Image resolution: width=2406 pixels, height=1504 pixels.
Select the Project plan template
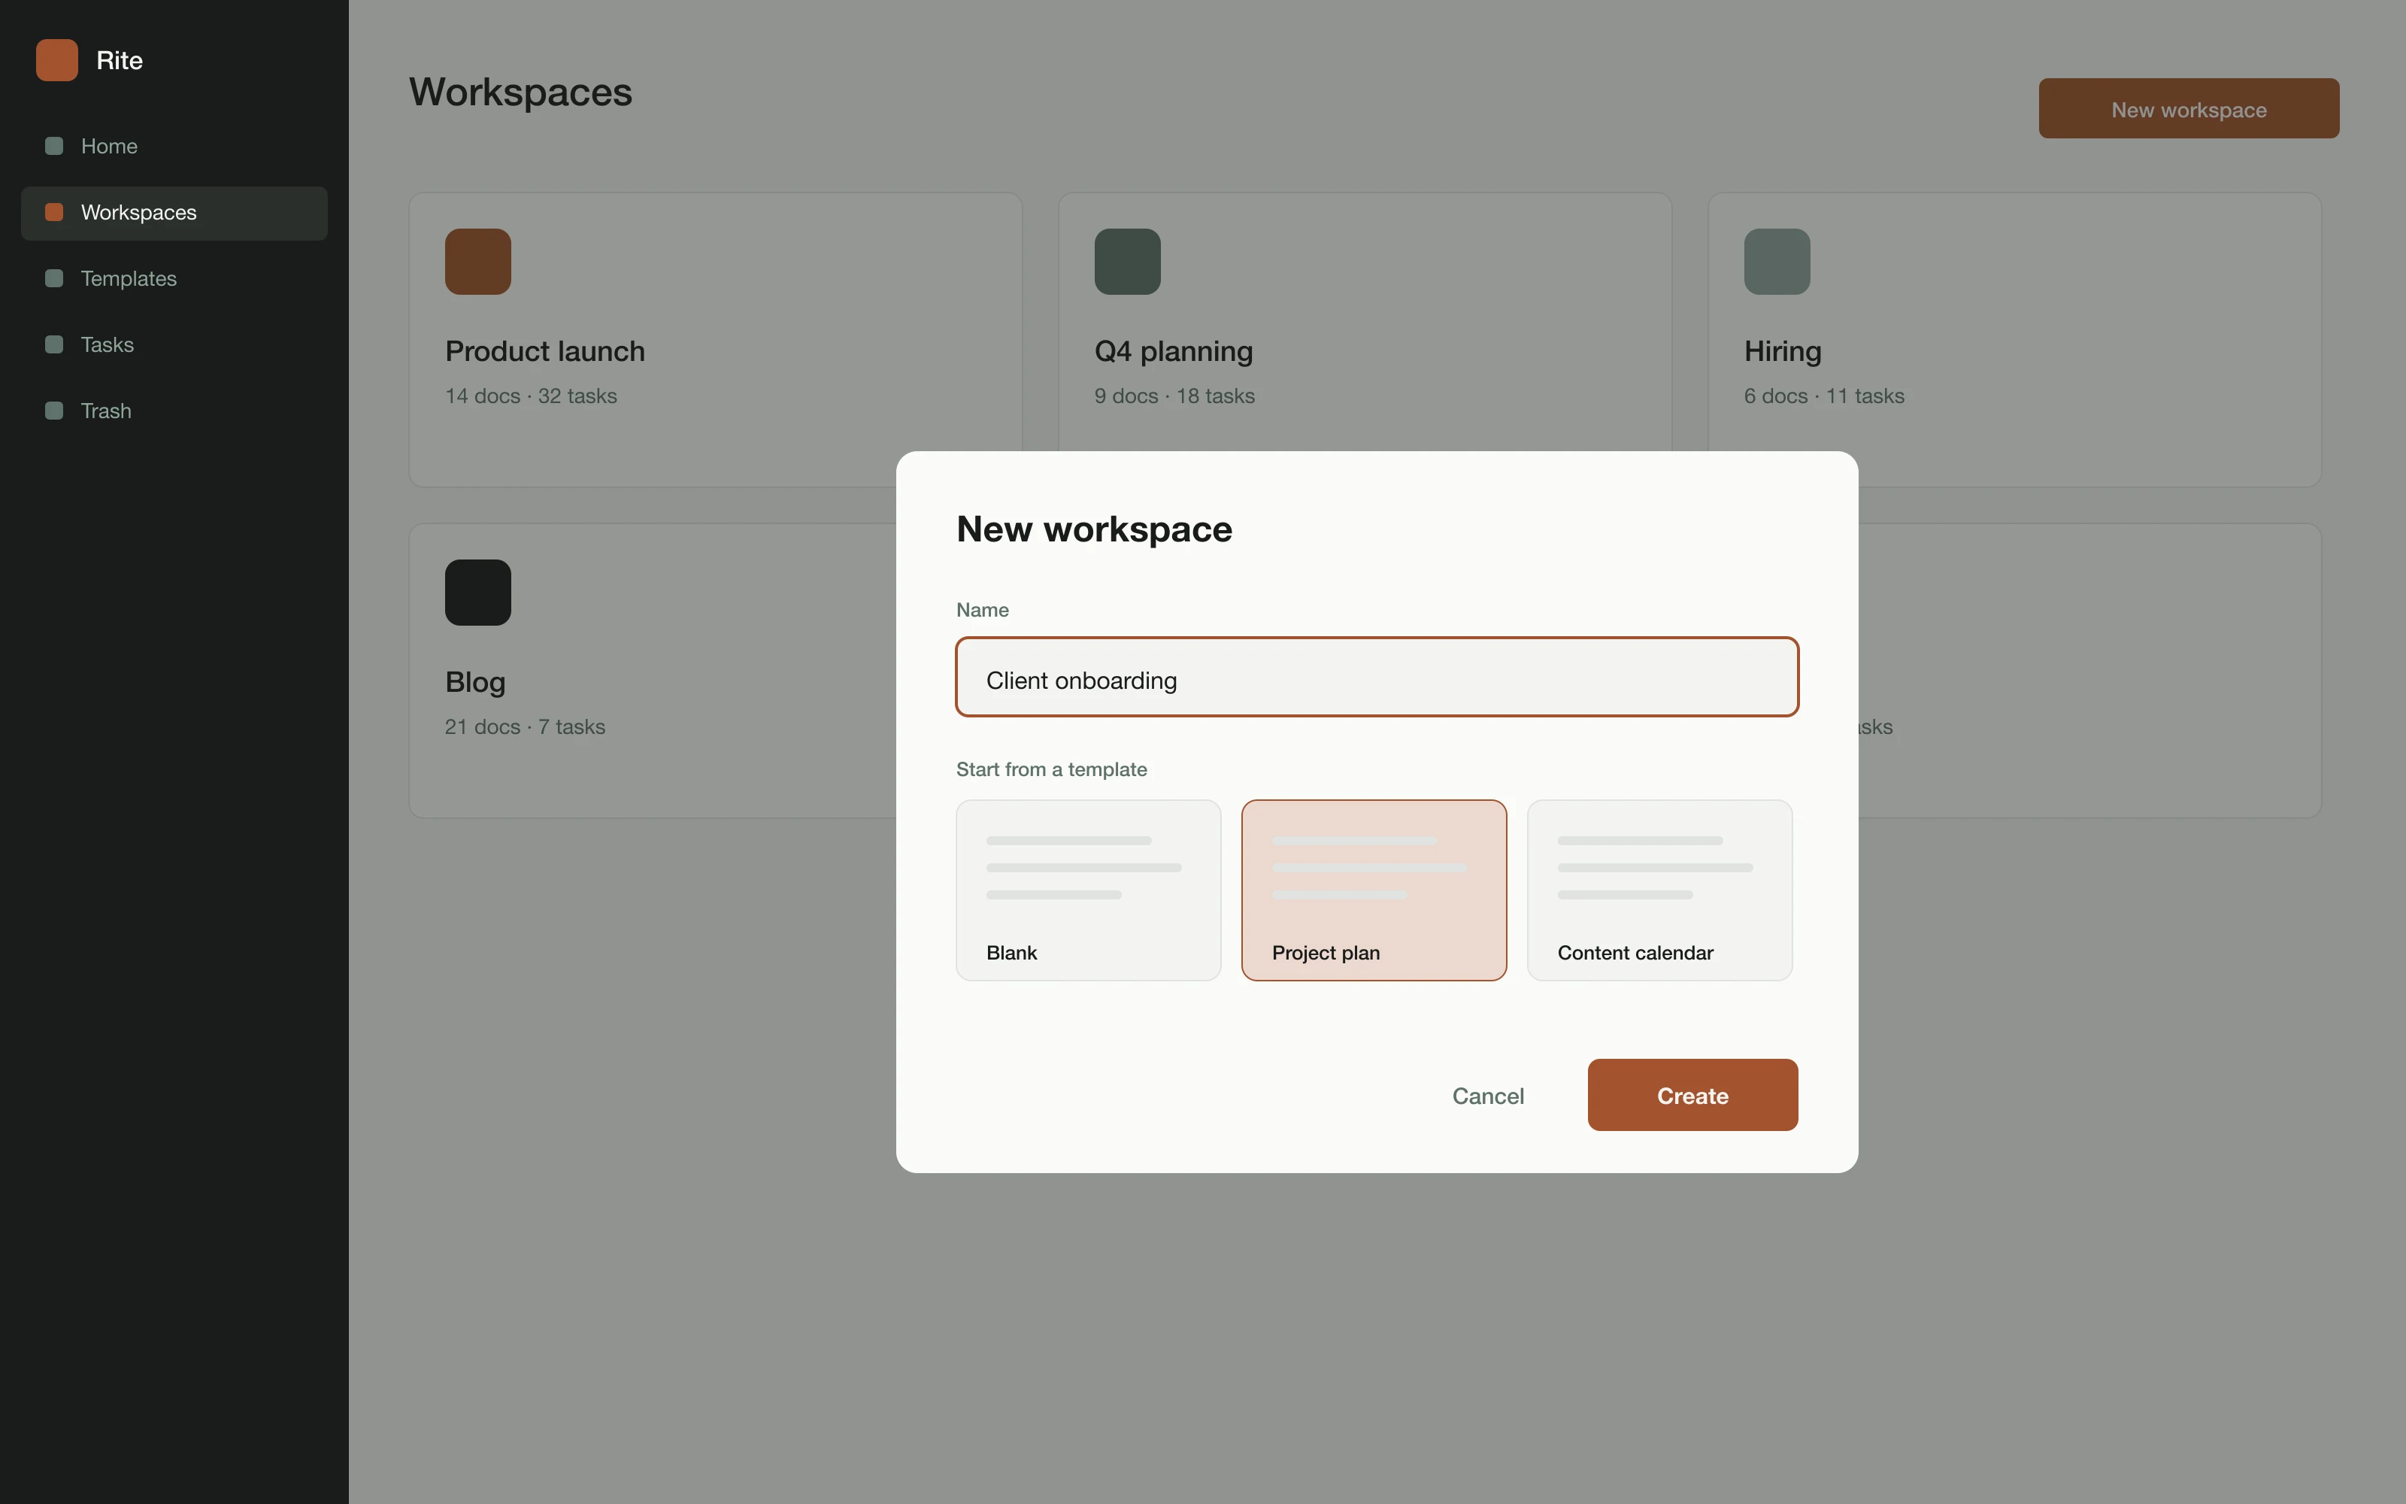(x=1374, y=890)
